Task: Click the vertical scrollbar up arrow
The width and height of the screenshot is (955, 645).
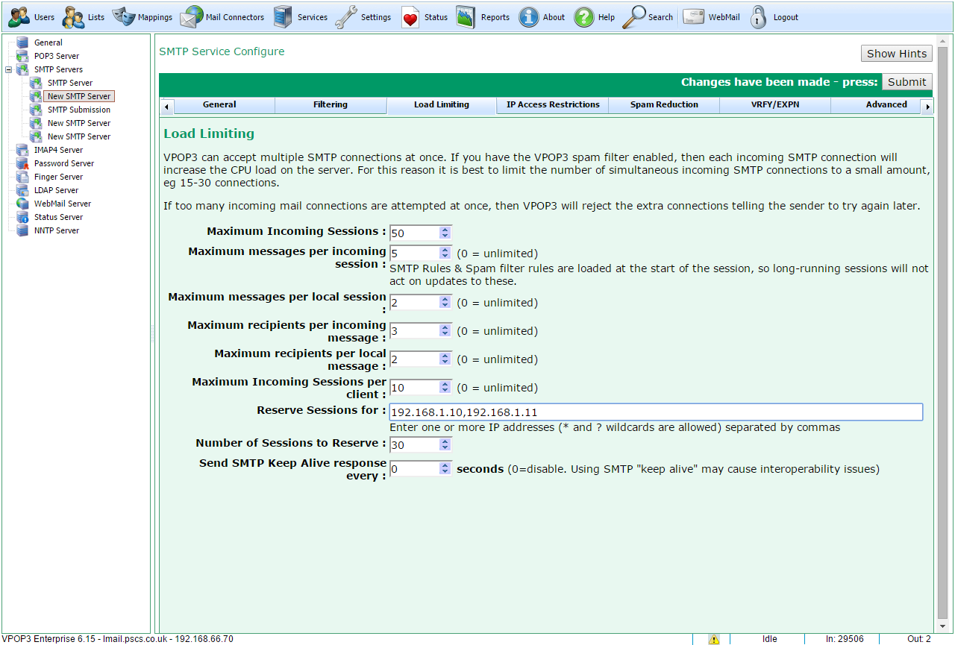Action: (943, 43)
